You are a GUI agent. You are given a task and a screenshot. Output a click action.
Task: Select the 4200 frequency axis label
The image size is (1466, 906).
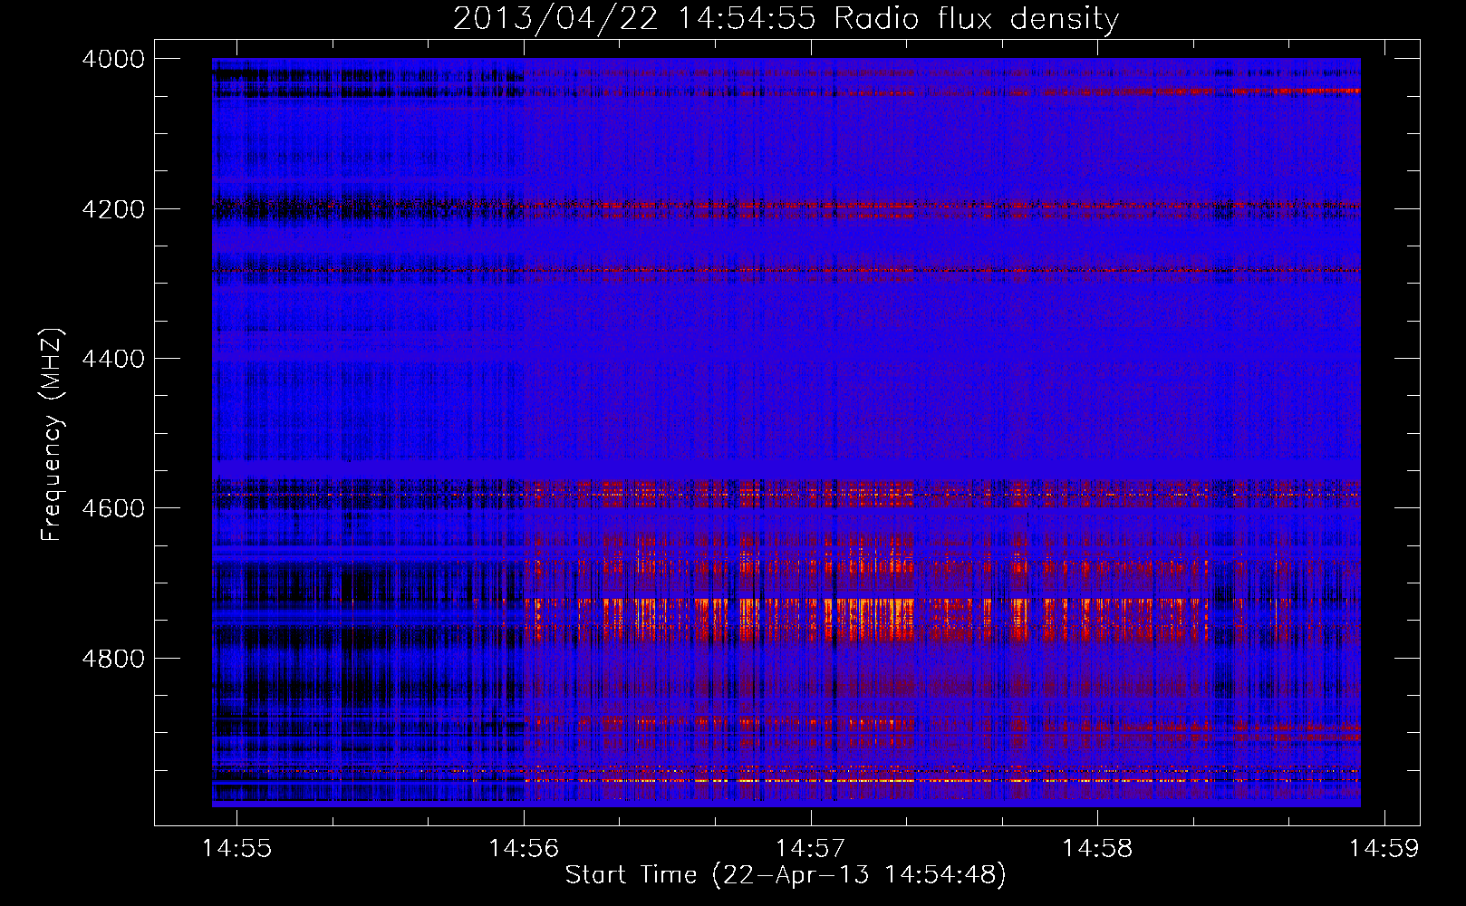tap(113, 209)
